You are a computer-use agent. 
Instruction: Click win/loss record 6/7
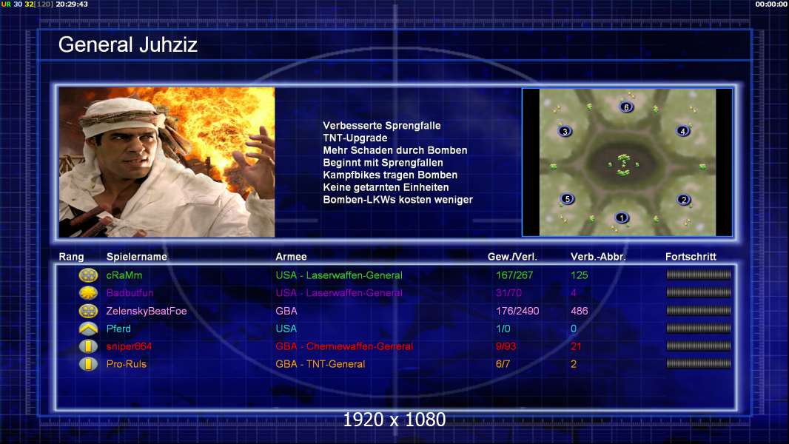pos(503,364)
